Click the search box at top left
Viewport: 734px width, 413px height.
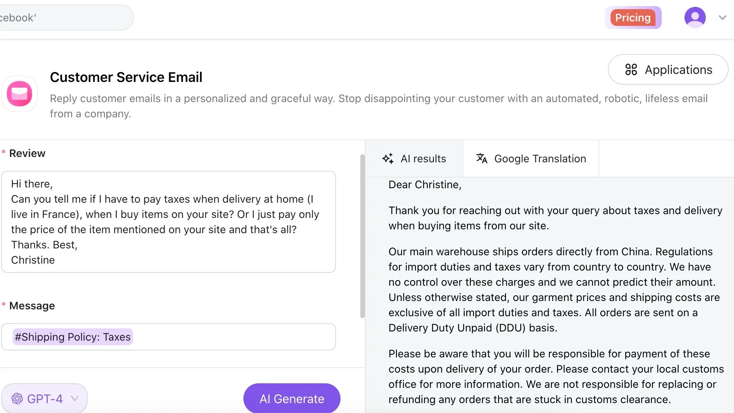(65, 17)
